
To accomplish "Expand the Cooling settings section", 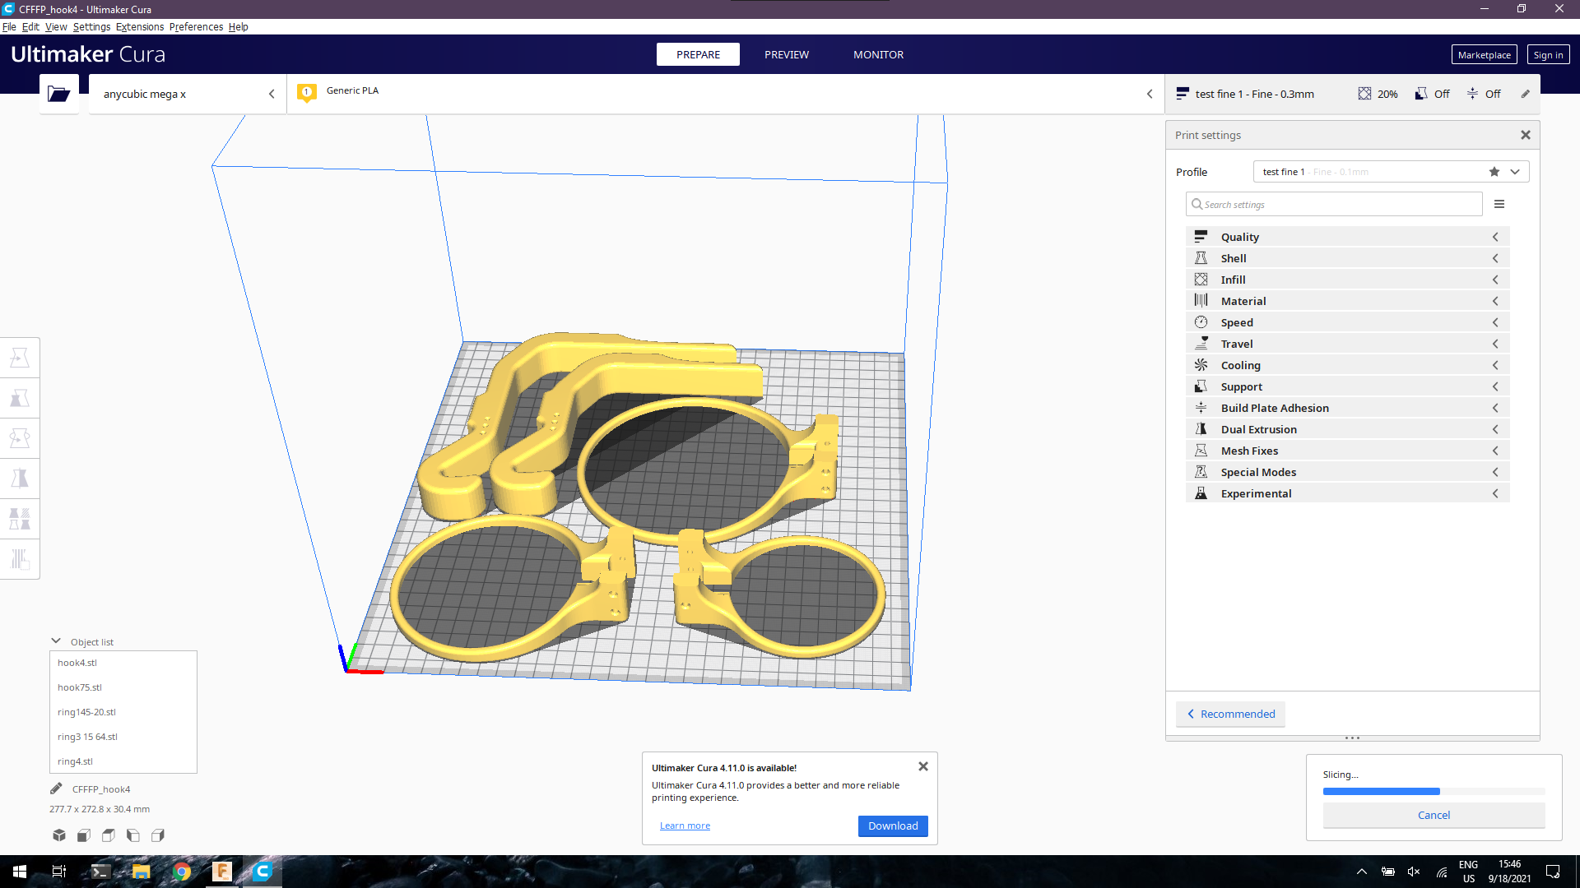I will 1347,365.
